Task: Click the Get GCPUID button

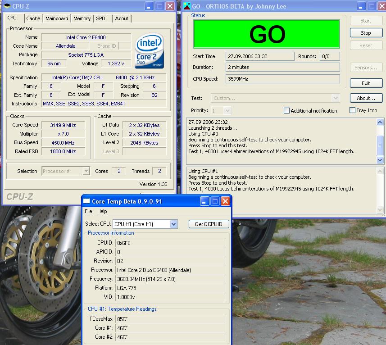Action: (x=209, y=224)
